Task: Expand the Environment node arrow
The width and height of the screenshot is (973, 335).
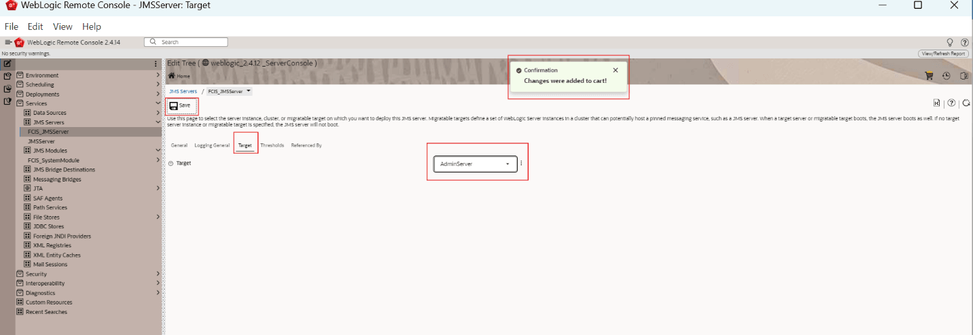Action: pos(158,75)
